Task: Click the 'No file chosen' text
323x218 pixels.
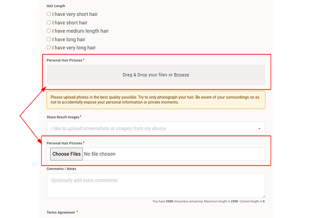Action: (x=100, y=154)
